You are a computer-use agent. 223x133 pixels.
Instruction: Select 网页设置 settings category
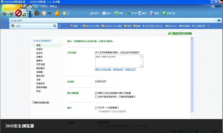click(x=40, y=65)
